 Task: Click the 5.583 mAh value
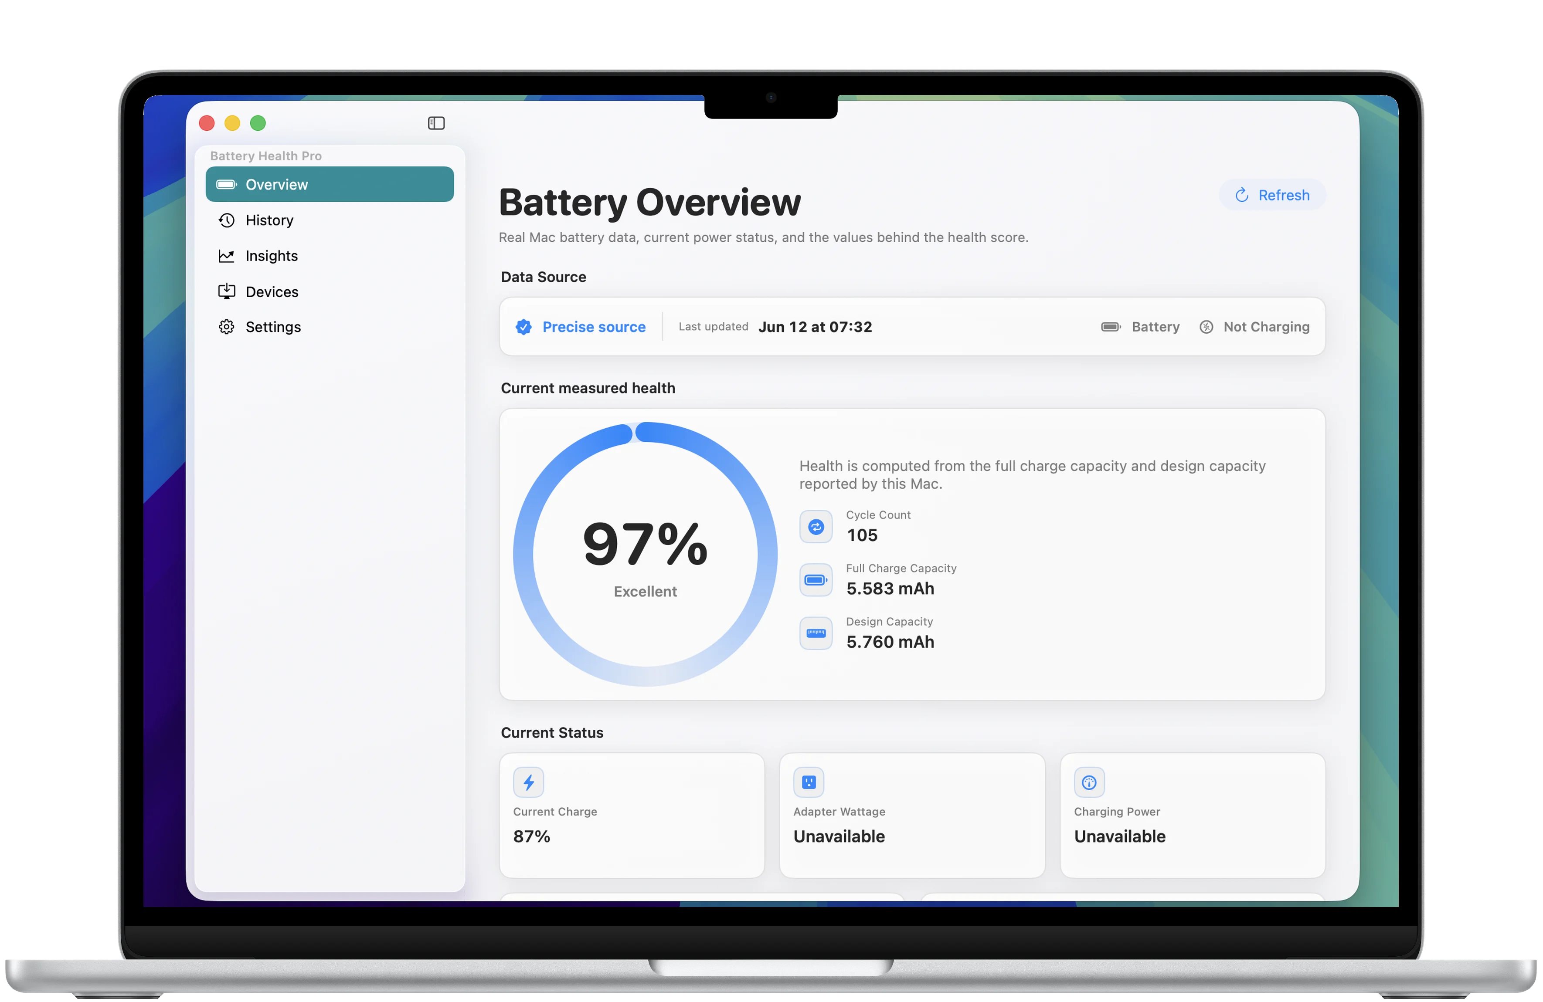click(890, 589)
